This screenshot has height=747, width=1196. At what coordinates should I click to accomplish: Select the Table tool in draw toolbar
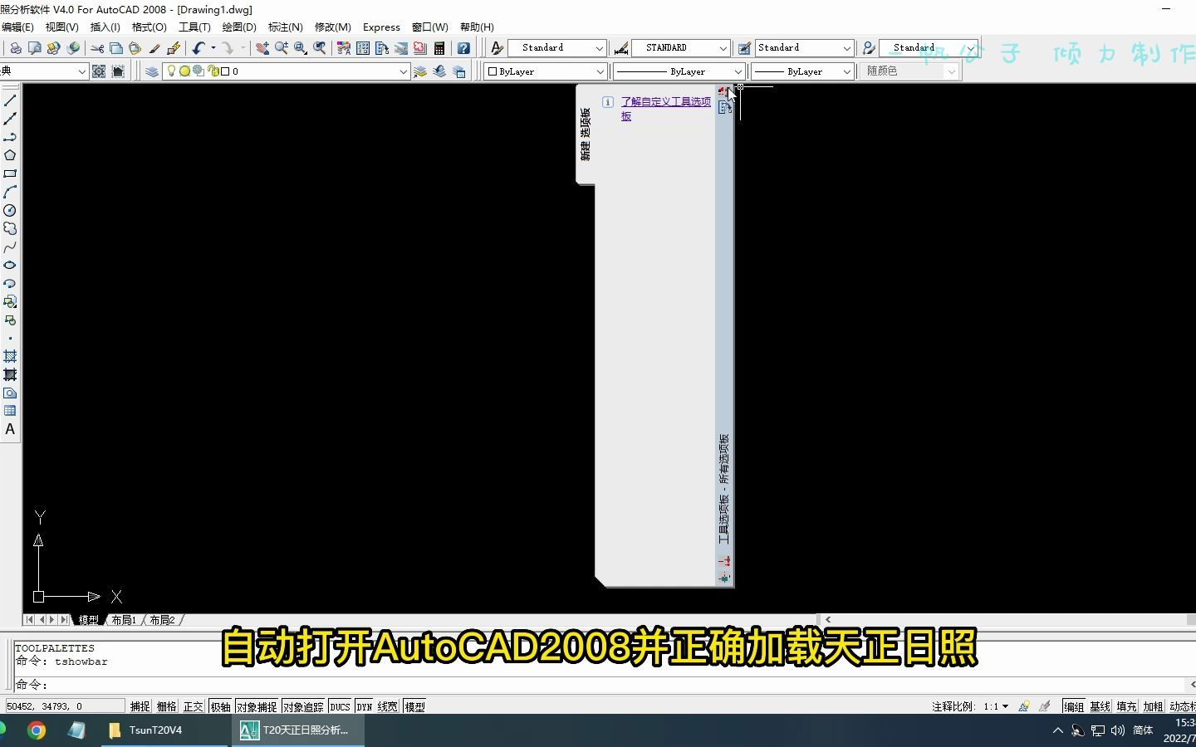click(x=10, y=411)
